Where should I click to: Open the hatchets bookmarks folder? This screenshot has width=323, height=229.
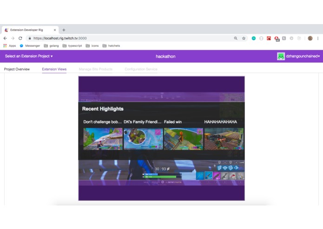[x=111, y=45]
